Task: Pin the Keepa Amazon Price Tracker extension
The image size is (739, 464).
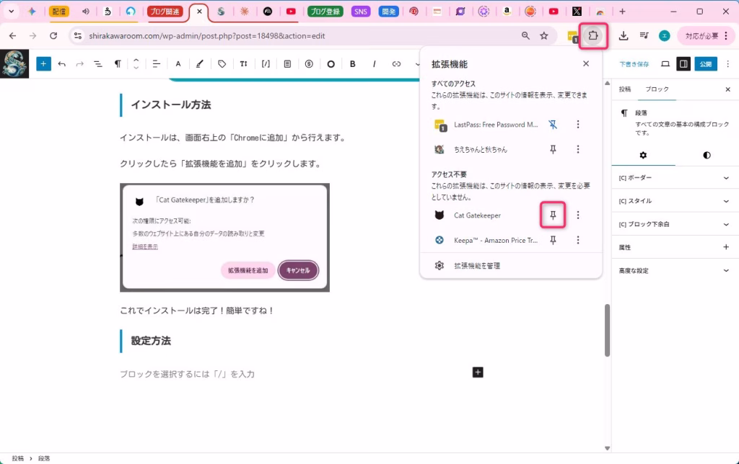Action: click(x=553, y=241)
